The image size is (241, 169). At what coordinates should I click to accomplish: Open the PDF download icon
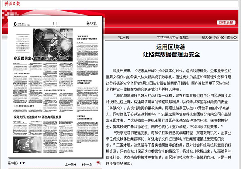click(99, 163)
